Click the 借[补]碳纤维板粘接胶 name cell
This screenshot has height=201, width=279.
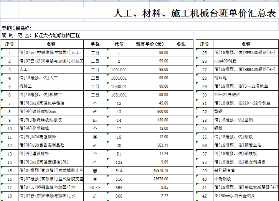pos(51,120)
